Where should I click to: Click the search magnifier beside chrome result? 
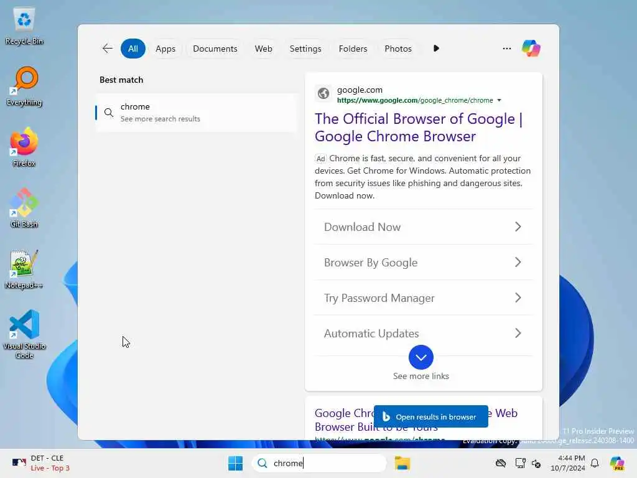(x=108, y=113)
